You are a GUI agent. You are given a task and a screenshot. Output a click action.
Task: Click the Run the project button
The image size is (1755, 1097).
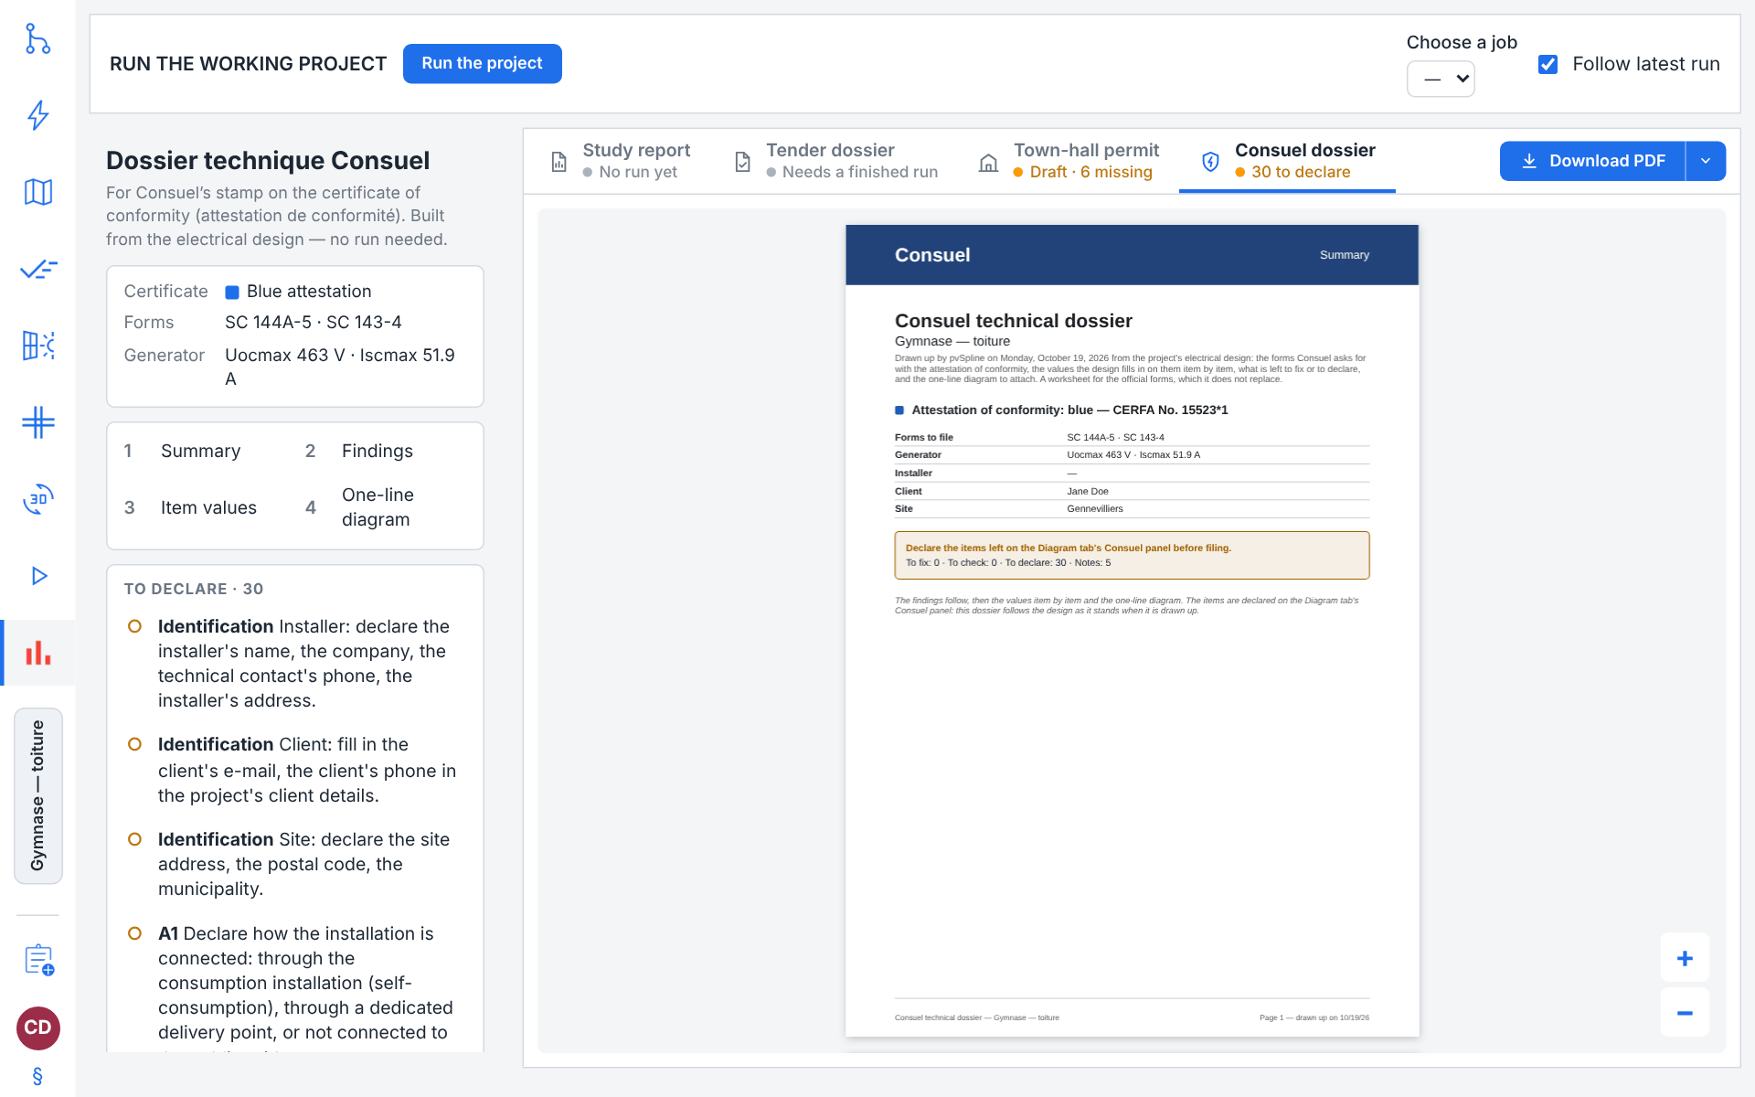pyautogui.click(x=482, y=64)
